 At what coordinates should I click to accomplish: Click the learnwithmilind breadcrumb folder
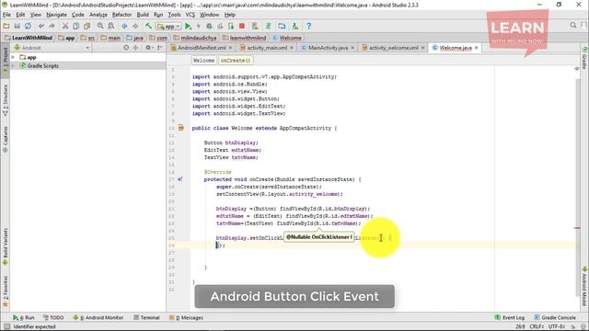click(x=244, y=38)
